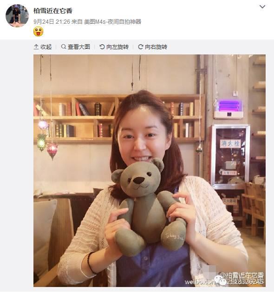Open the 美图M4s-夜间自拍神器 source link
Screen dimensions: 274x294
click(112, 22)
